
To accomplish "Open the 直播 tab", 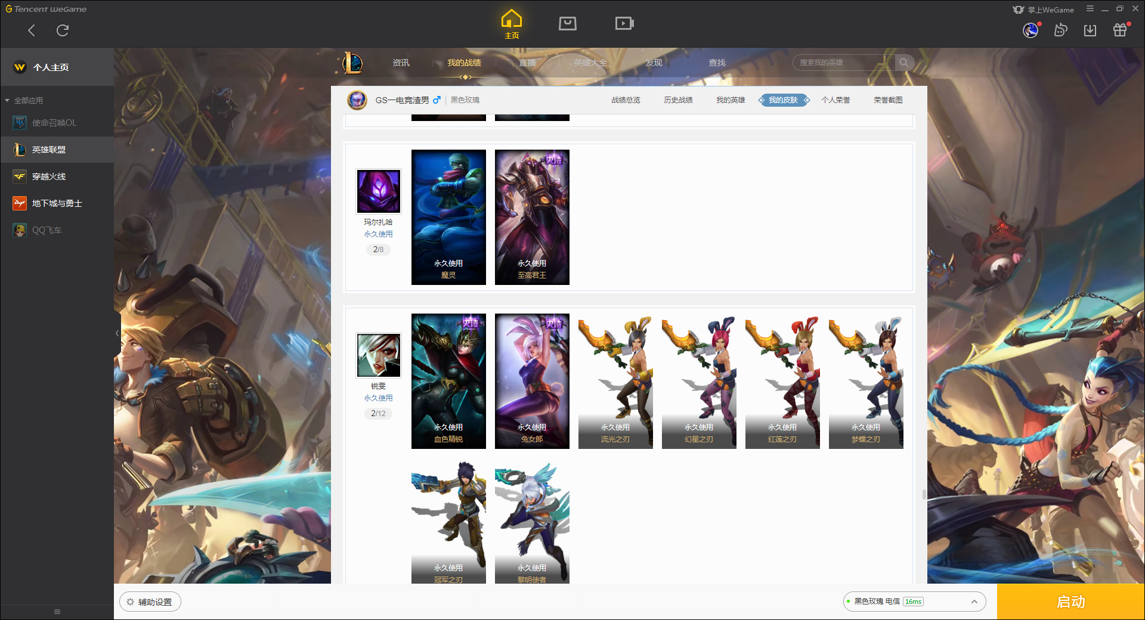I will [x=527, y=63].
